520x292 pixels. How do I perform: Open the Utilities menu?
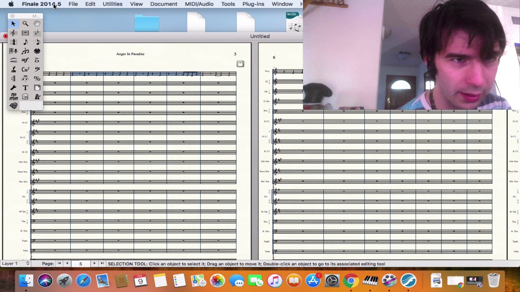tap(113, 4)
